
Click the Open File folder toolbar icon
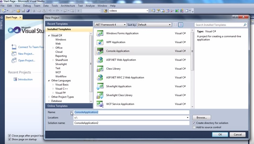(18, 11)
